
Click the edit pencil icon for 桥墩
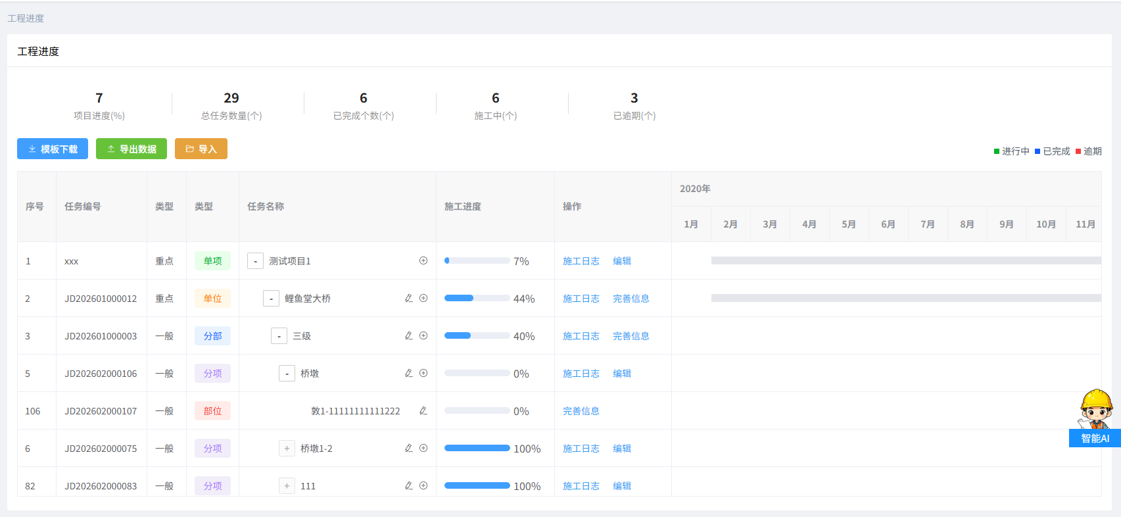click(409, 373)
